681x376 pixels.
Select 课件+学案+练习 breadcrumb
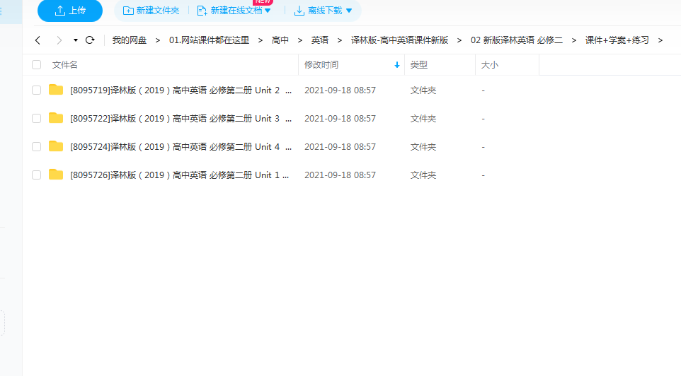[617, 40]
